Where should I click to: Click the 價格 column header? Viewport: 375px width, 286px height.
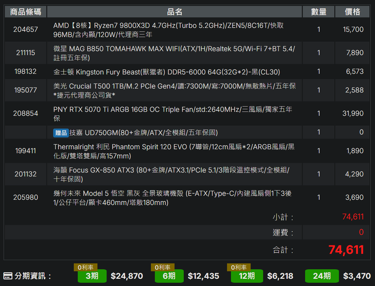pyautogui.click(x=352, y=12)
